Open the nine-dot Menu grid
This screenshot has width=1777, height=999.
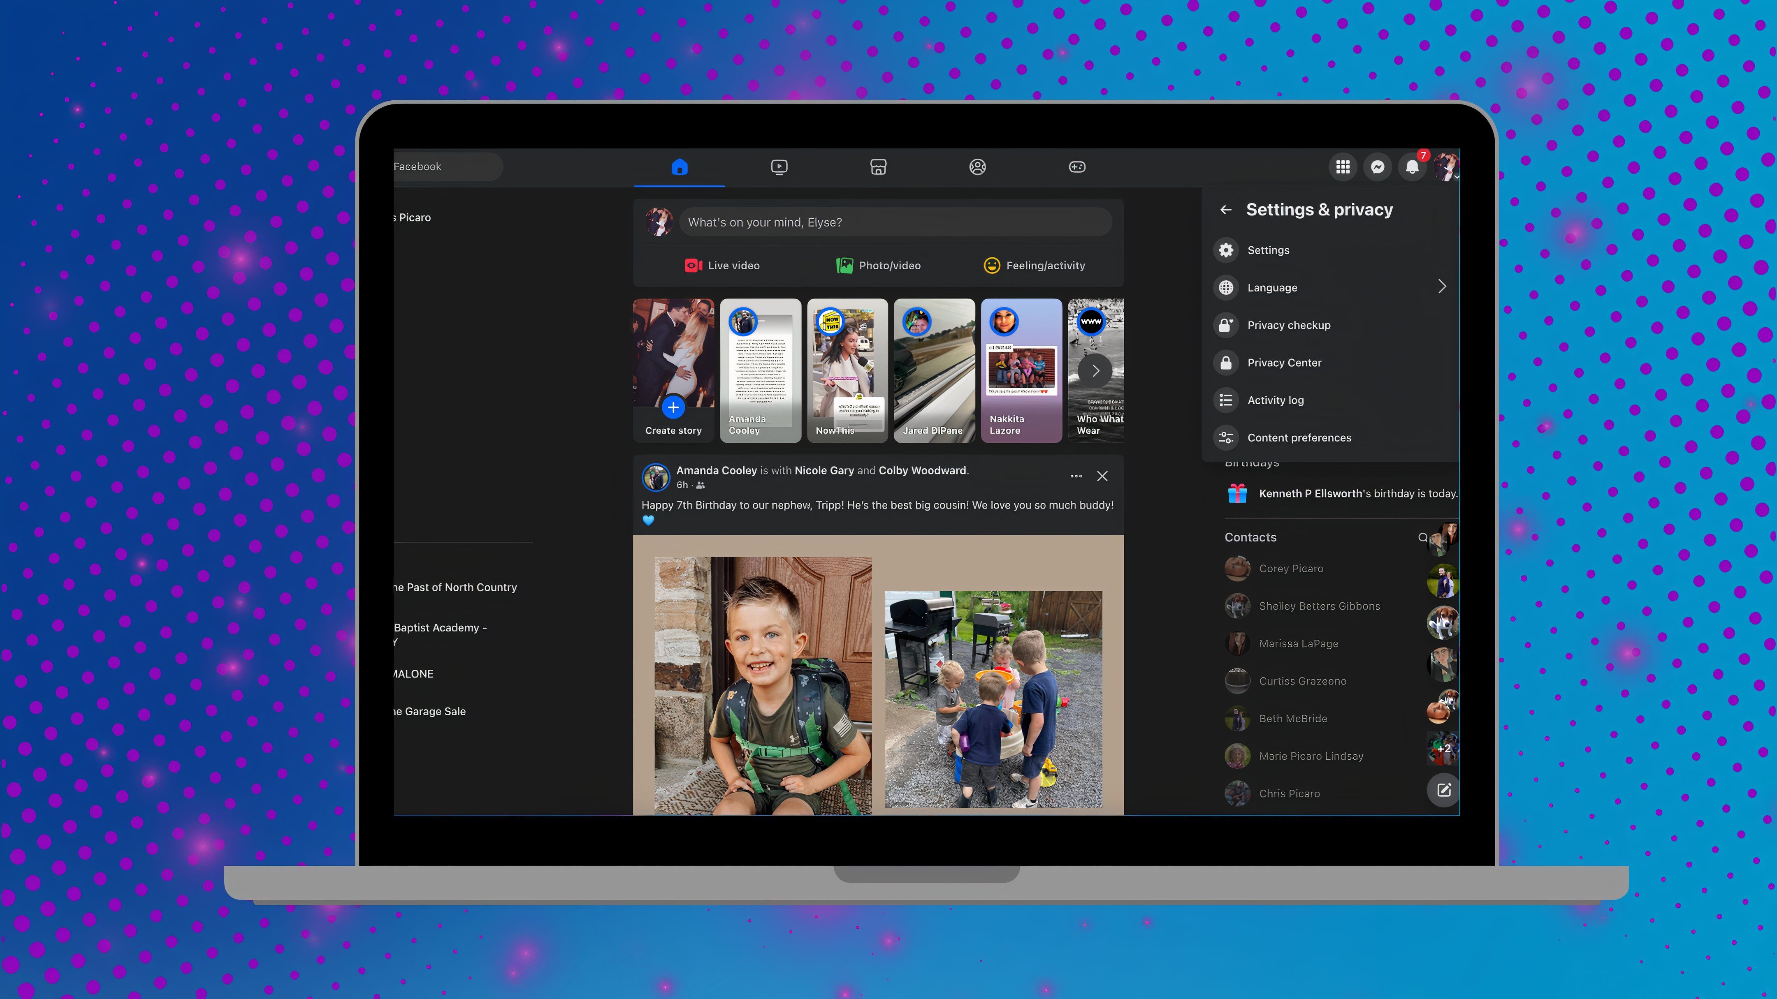pos(1342,167)
